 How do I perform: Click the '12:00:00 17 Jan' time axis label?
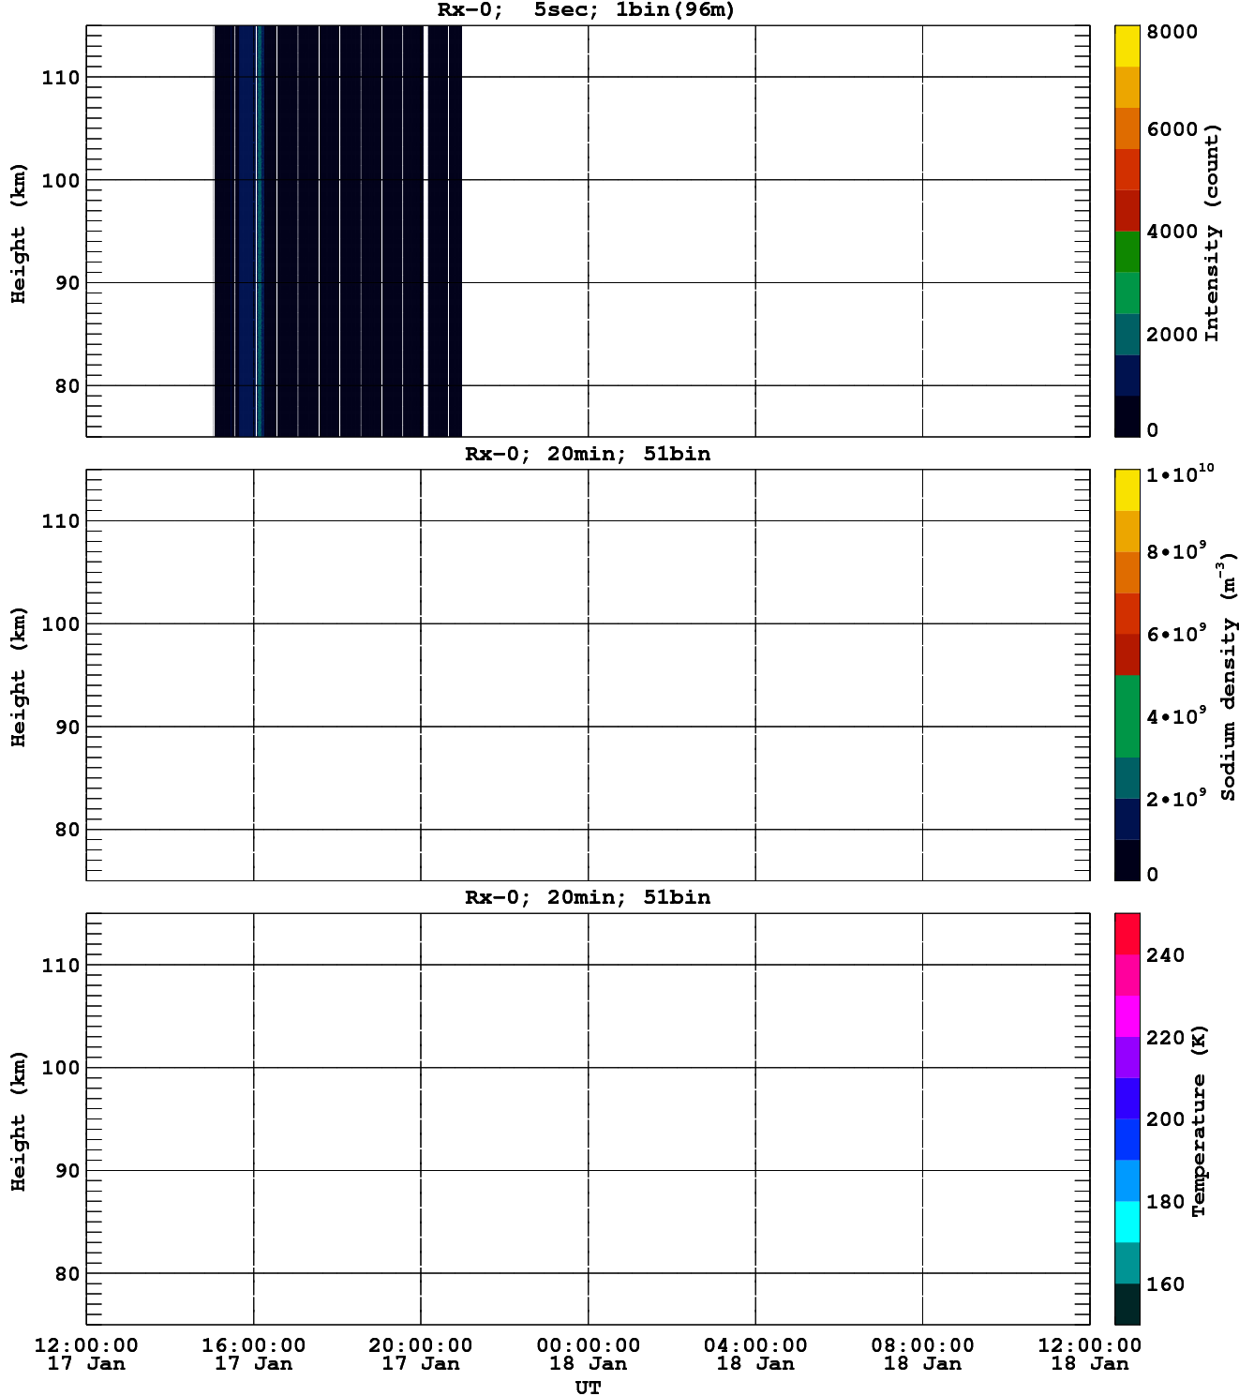(x=86, y=1355)
